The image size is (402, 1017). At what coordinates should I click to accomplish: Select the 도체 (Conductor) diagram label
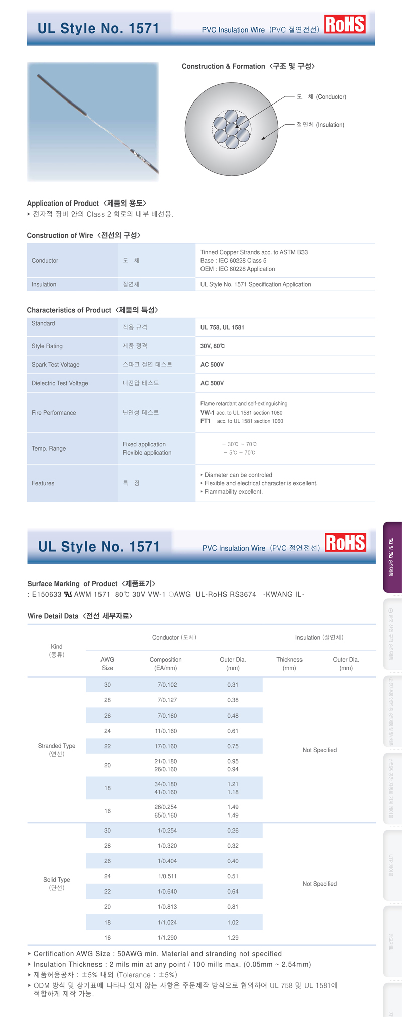(x=321, y=97)
